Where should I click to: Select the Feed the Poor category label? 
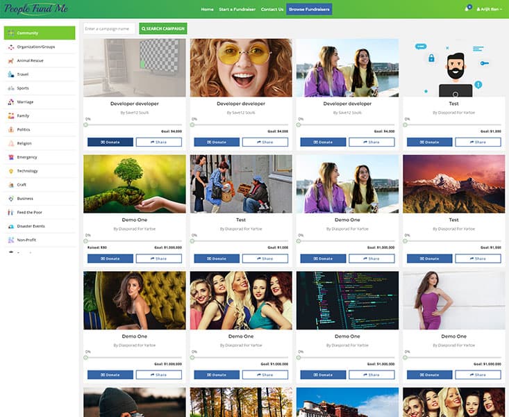30,212
